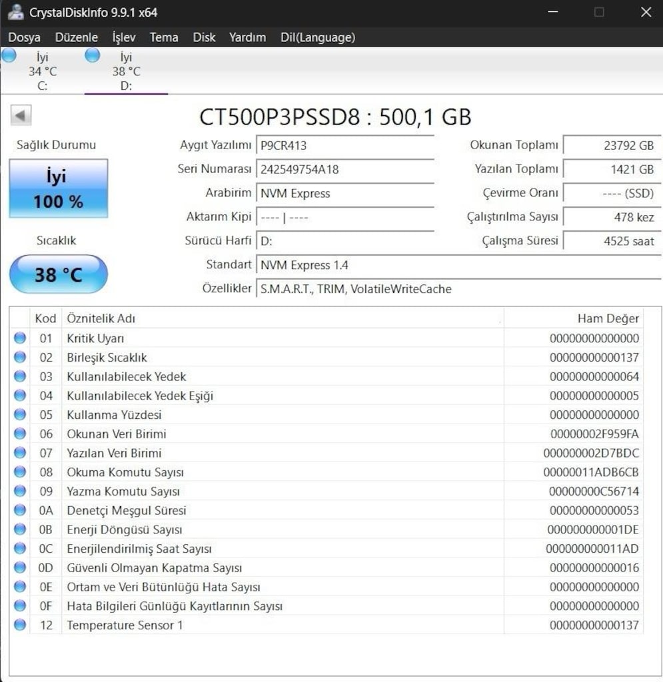Click status orb for Temperature Sensor 1
Screen dimensions: 663x682
20,625
